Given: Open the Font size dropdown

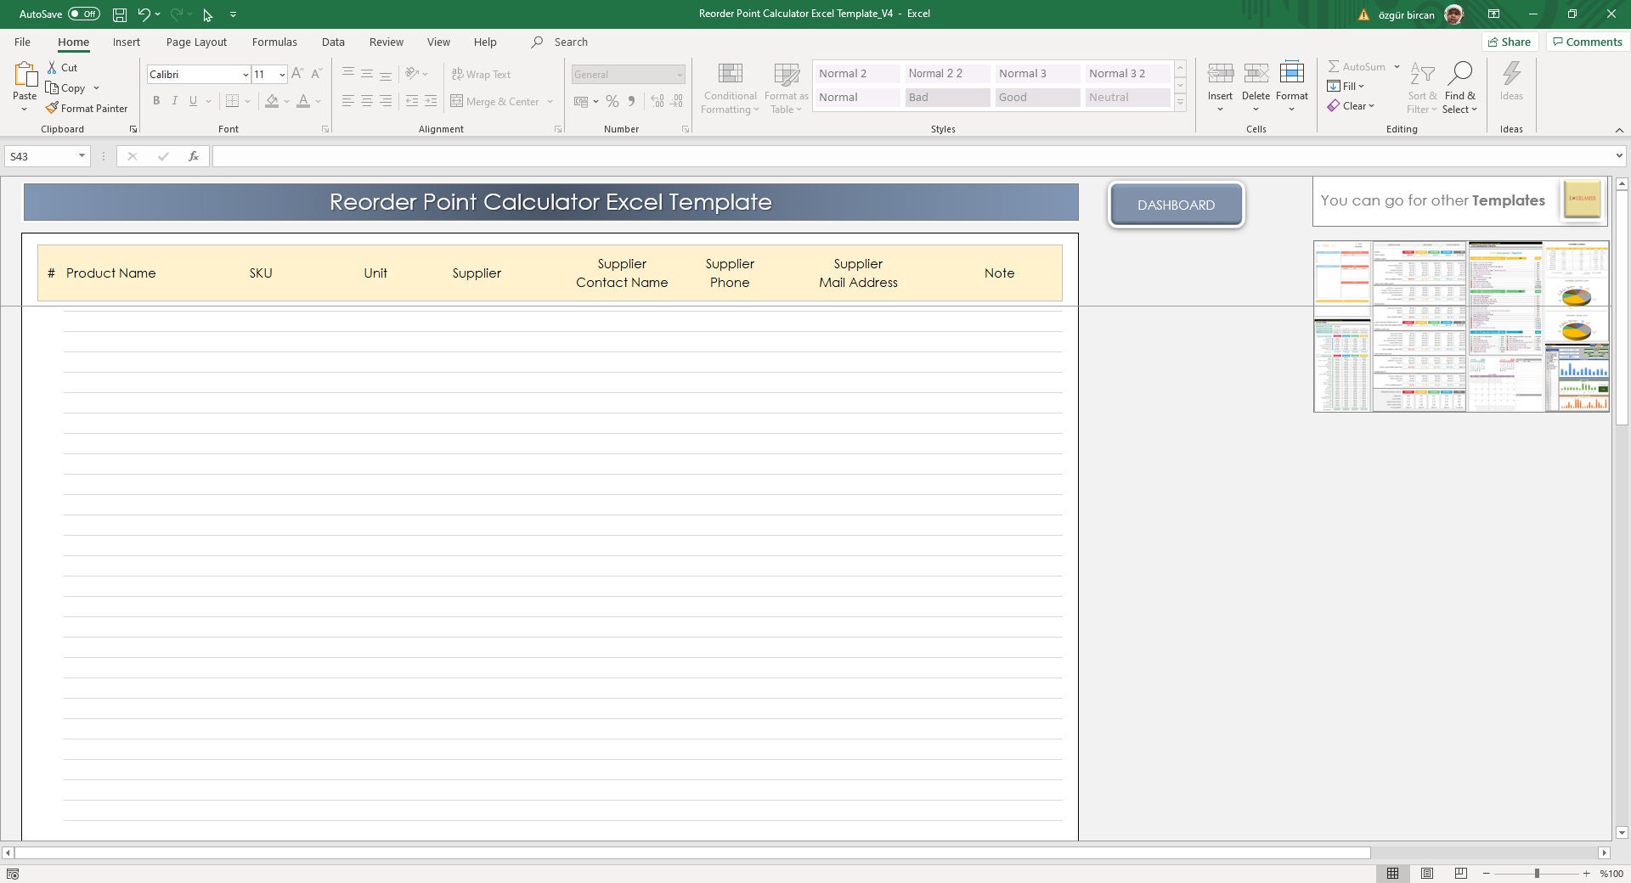Looking at the screenshot, I should coord(282,74).
